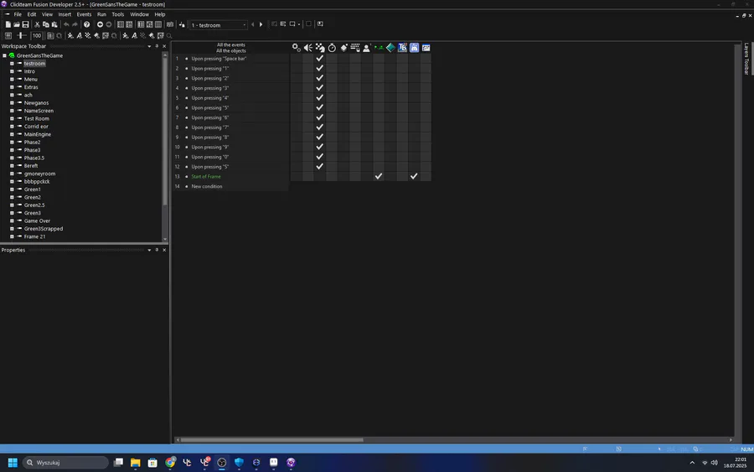Toggle action checkmark on event line 2
This screenshot has height=472, width=754.
pos(320,68)
